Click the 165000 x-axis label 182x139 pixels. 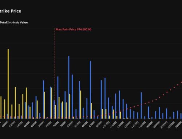coord(149,124)
